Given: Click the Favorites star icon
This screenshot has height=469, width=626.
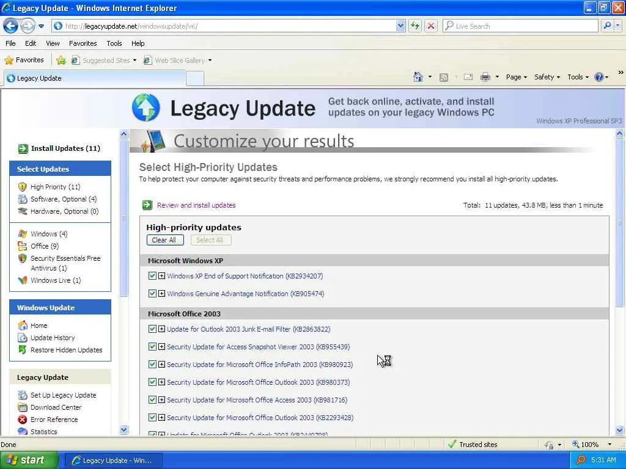Looking at the screenshot, I should coord(9,60).
